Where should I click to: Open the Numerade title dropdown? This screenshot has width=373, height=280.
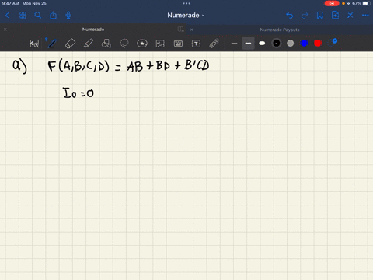tap(186, 16)
